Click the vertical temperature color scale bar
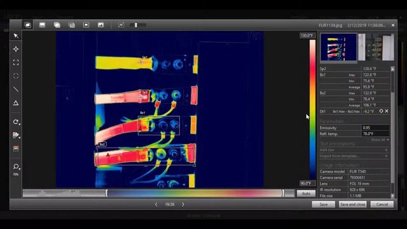 (x=312, y=109)
